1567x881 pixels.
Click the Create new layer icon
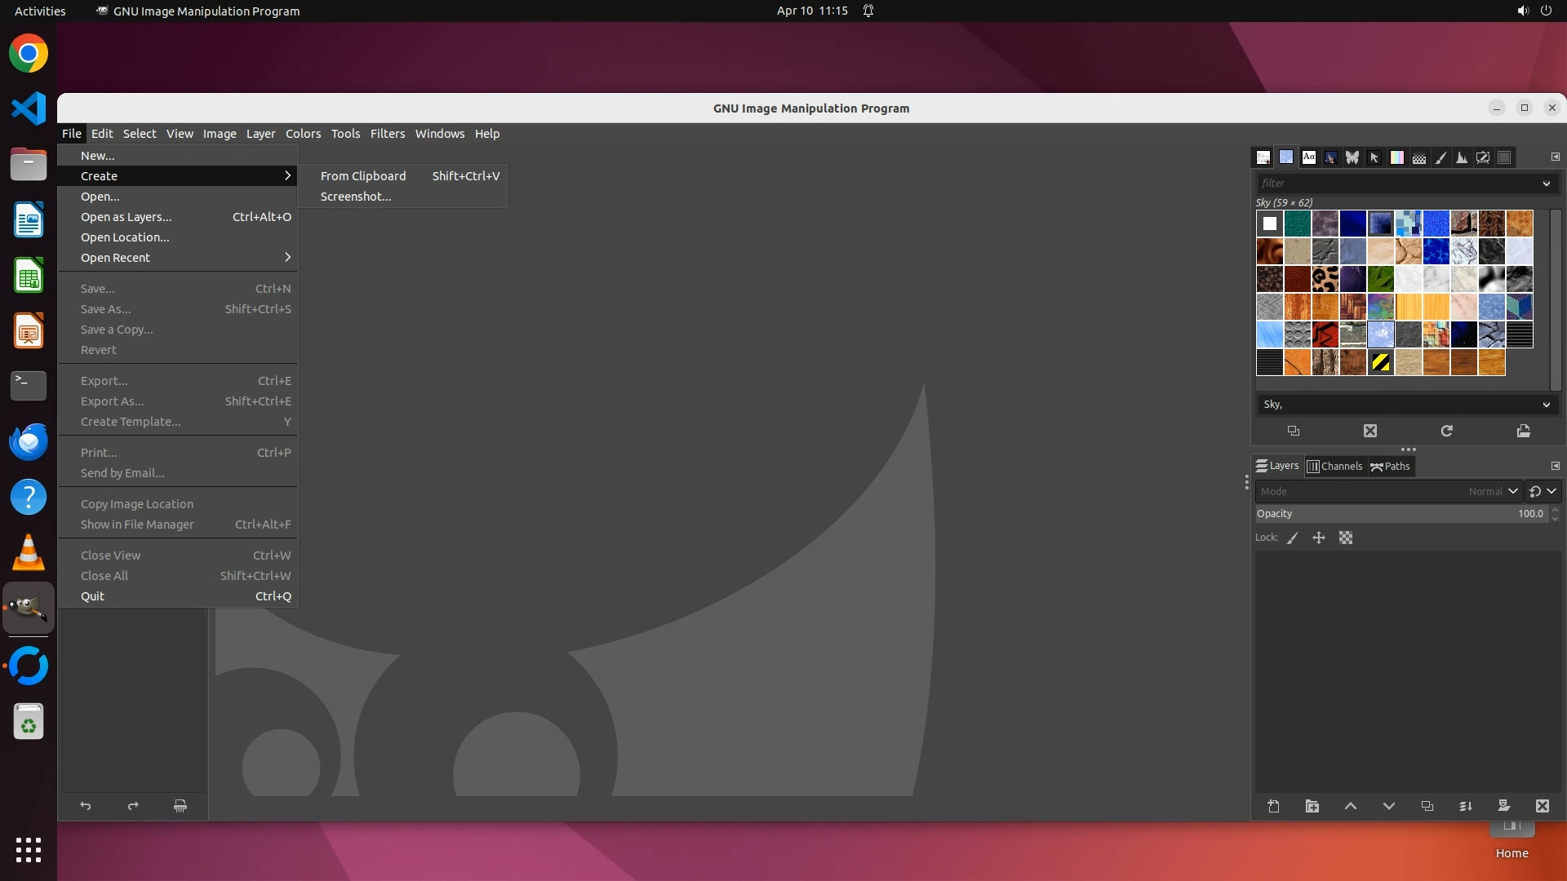point(1273,806)
